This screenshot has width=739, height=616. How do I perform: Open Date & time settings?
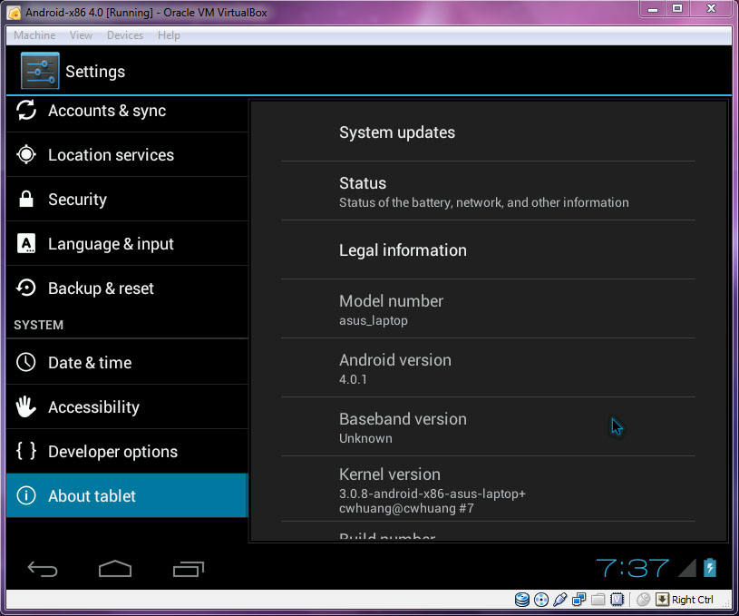click(127, 362)
